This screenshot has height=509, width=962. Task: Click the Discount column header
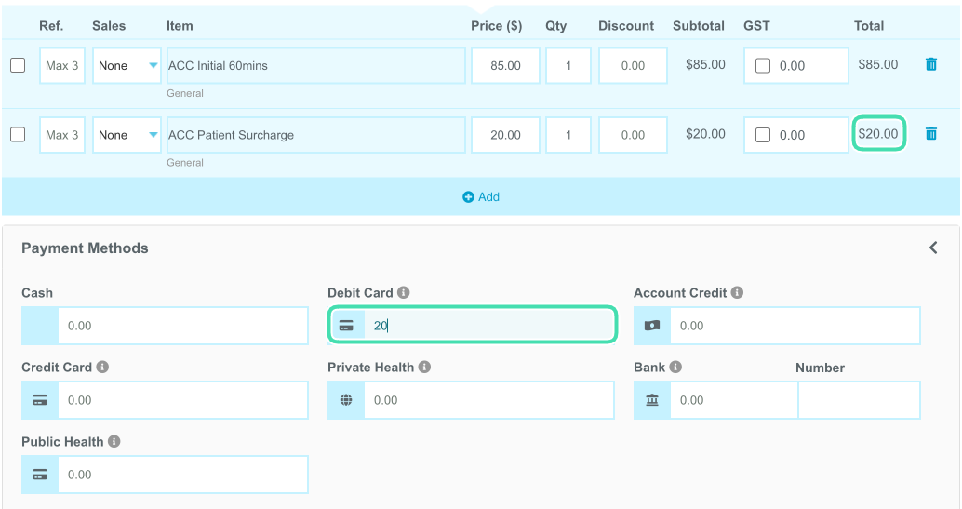coord(626,26)
